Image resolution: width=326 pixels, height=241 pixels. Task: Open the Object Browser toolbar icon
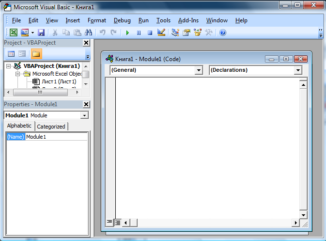click(198, 32)
